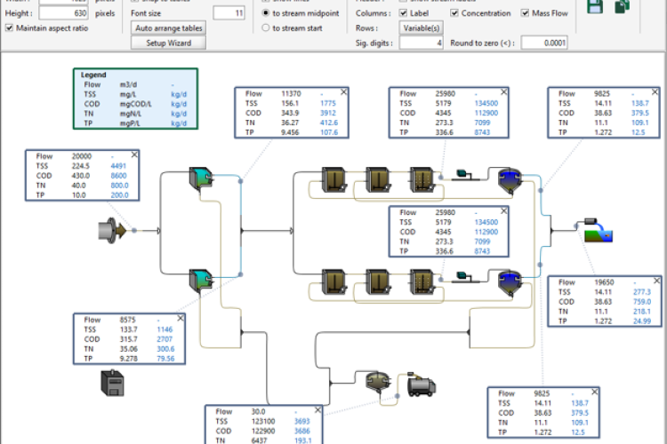Select 'to stream start' radio option

click(x=266, y=28)
